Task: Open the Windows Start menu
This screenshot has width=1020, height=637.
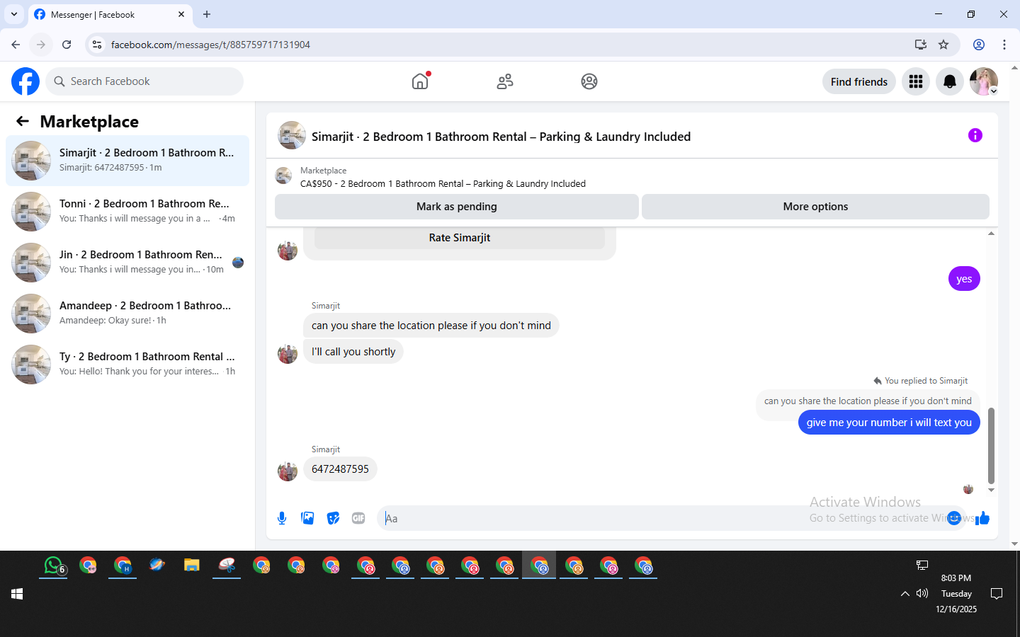Action: [17, 594]
